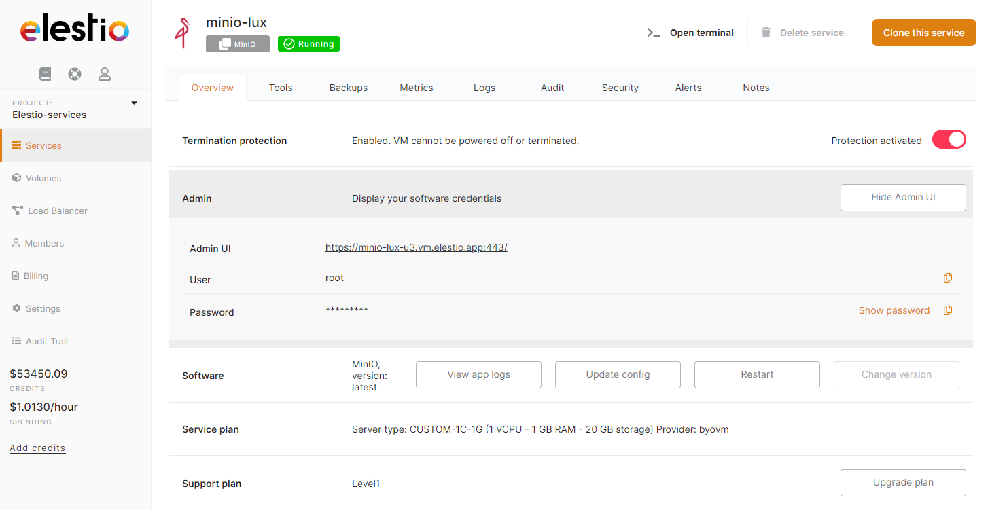The height and width of the screenshot is (510, 990).
Task: Open the user account profile icon
Action: click(x=105, y=74)
